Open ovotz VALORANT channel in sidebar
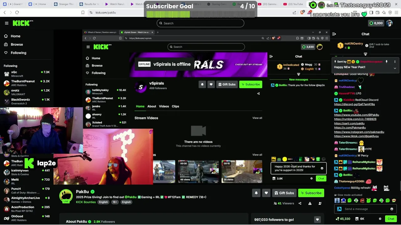 coord(27,92)
